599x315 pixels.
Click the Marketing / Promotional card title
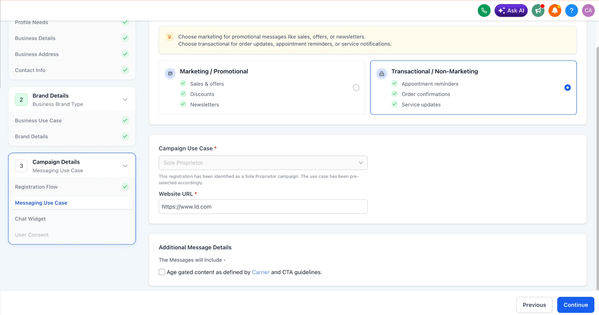(214, 71)
